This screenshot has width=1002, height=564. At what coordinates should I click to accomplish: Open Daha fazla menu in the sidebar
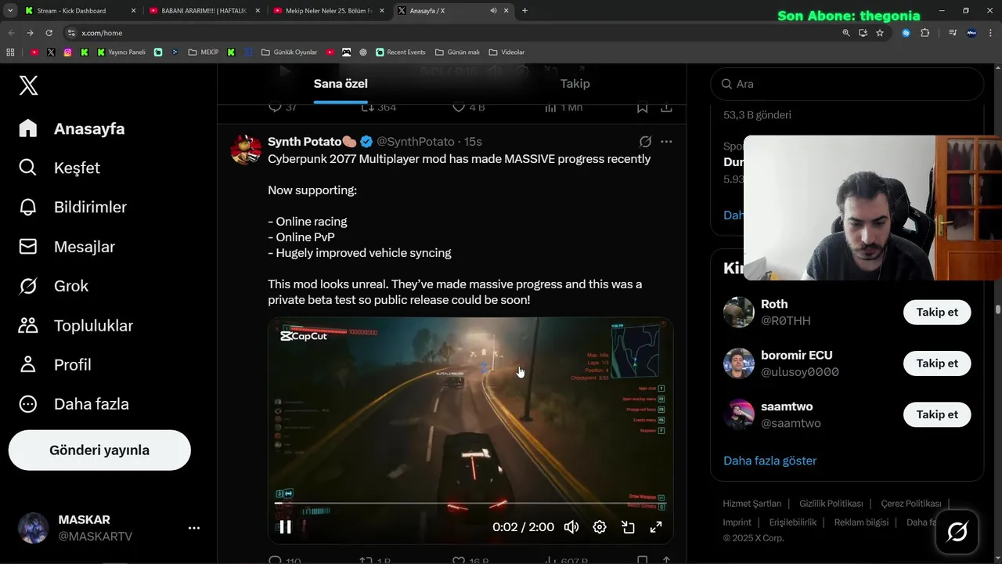pos(74,404)
